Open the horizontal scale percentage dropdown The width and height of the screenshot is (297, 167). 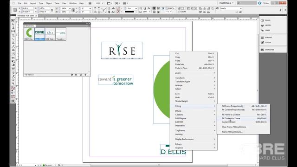pos(70,8)
